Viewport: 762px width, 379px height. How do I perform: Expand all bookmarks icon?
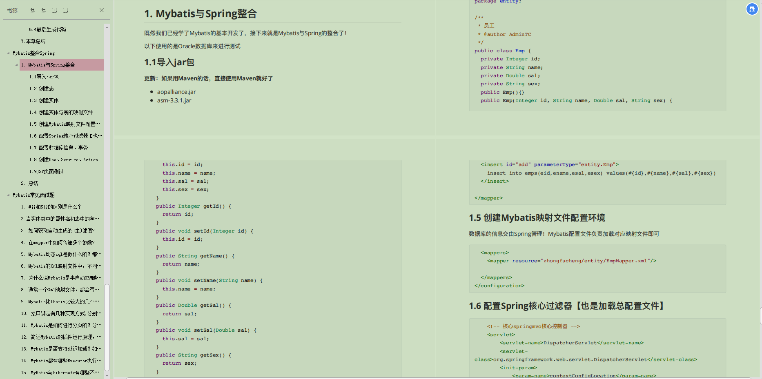tap(33, 10)
